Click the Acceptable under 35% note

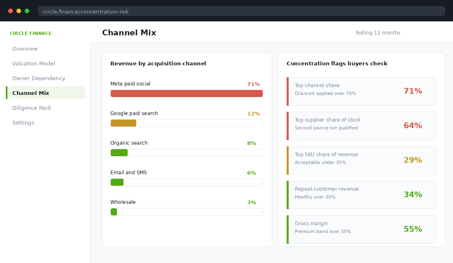click(320, 162)
